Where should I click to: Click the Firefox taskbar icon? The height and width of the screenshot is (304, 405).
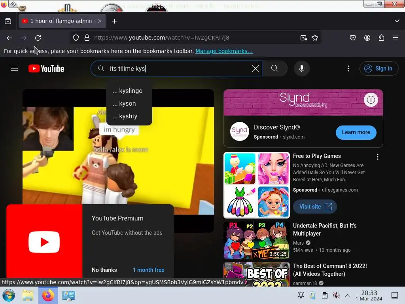click(x=48, y=295)
